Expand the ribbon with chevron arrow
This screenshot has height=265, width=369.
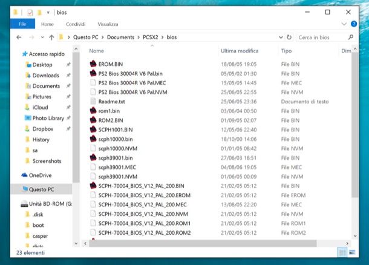click(x=344, y=24)
